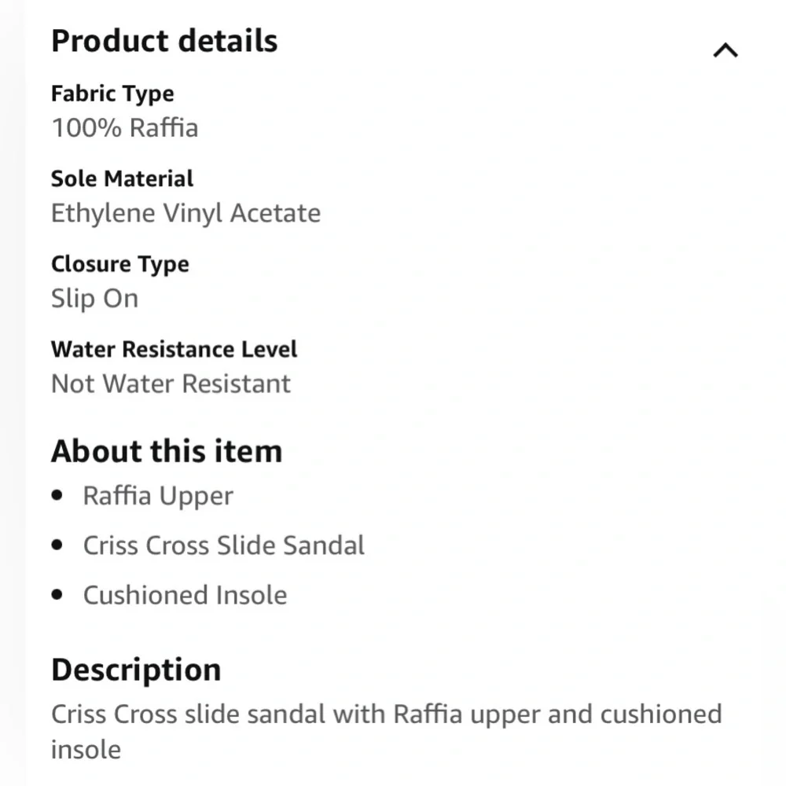Click the Ethylene Vinyl Acetate text

click(x=185, y=213)
